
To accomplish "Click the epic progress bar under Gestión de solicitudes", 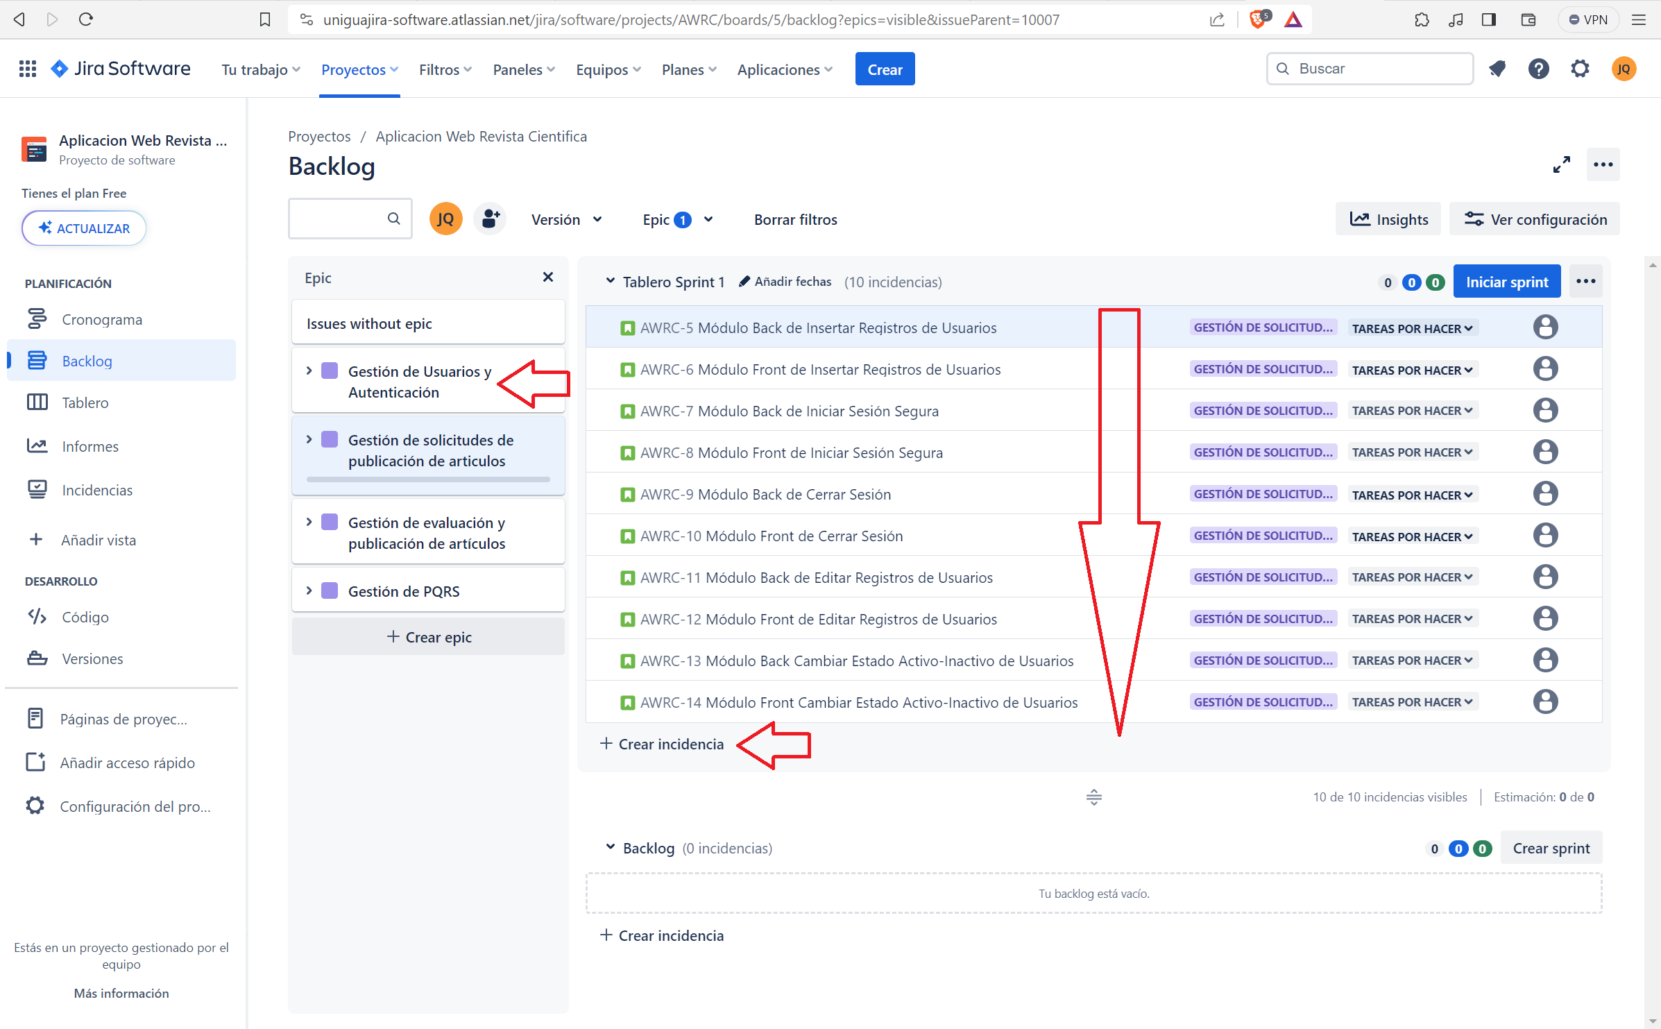I will [428, 479].
